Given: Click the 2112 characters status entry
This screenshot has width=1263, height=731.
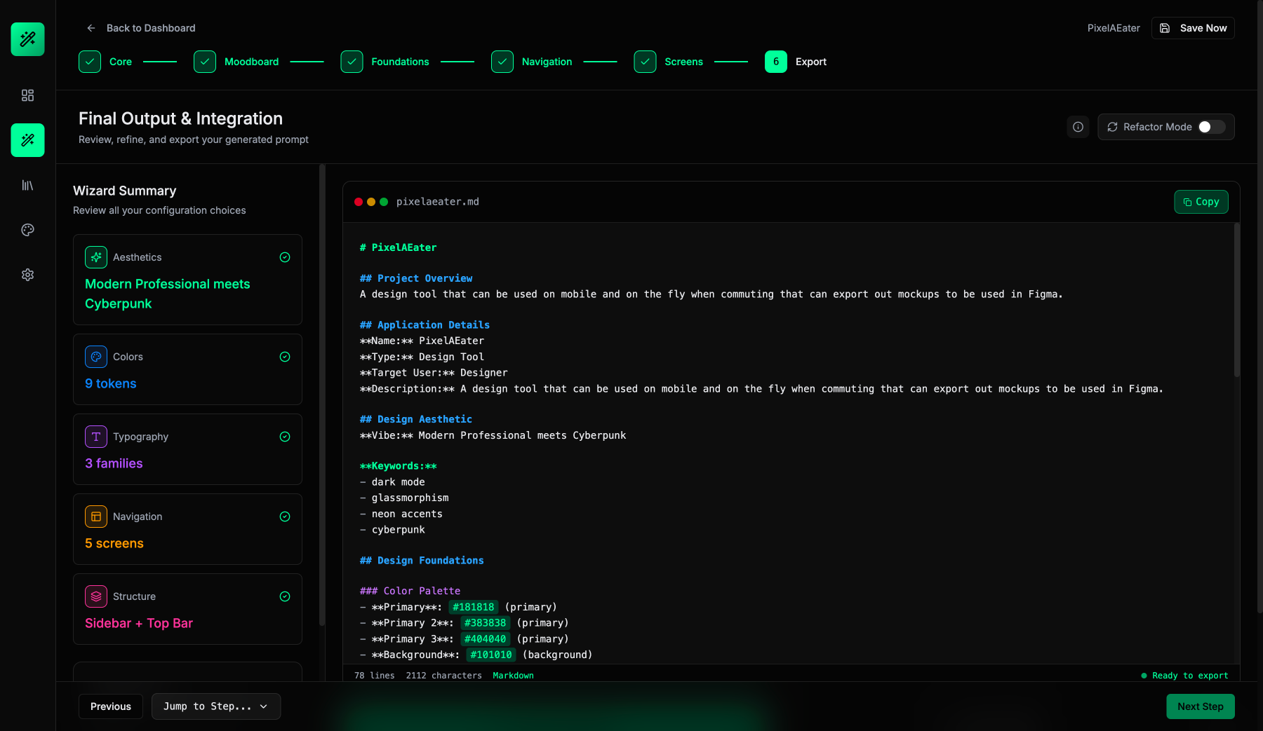Looking at the screenshot, I should click(444, 676).
